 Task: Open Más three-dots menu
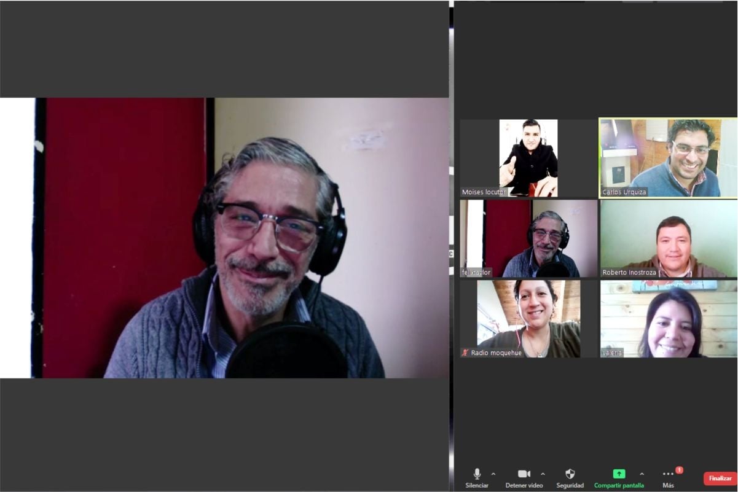668,474
